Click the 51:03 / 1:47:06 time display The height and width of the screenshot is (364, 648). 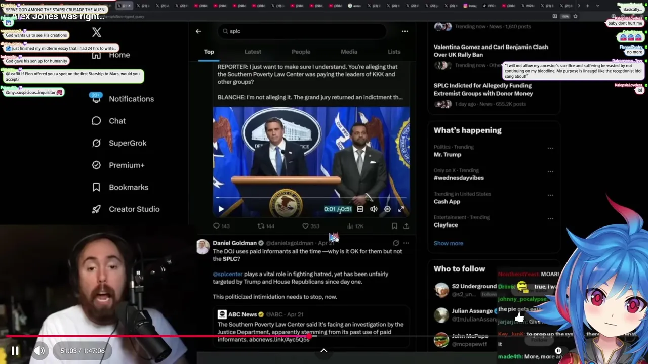coord(83,351)
